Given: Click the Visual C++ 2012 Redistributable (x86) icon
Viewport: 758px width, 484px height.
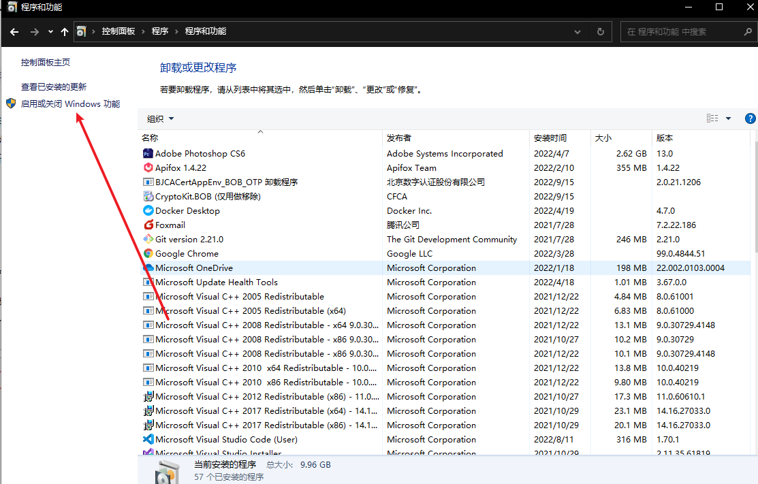Looking at the screenshot, I should point(148,397).
